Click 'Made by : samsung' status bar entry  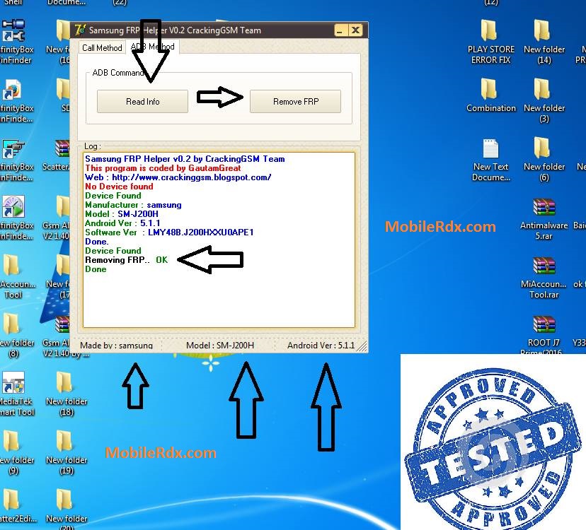click(116, 346)
